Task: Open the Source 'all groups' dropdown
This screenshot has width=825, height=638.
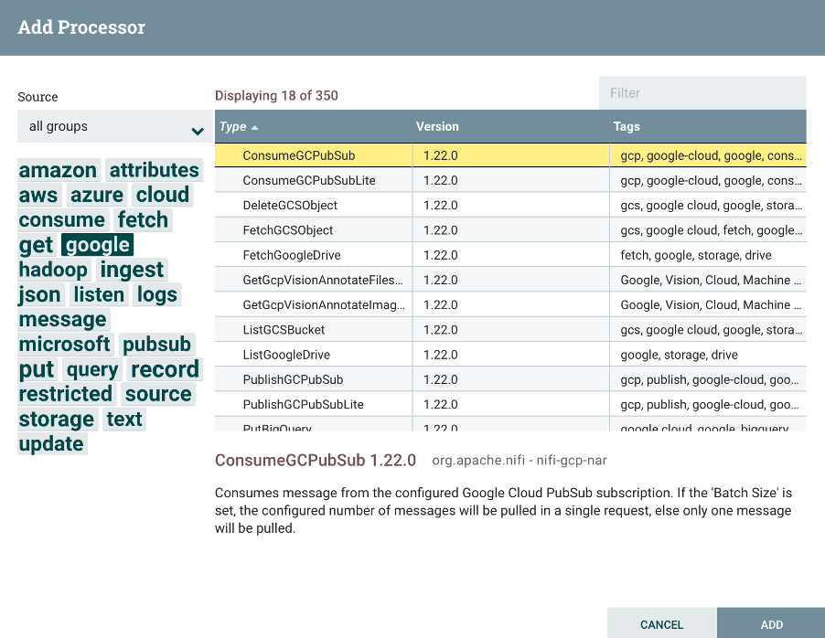Action: [114, 126]
